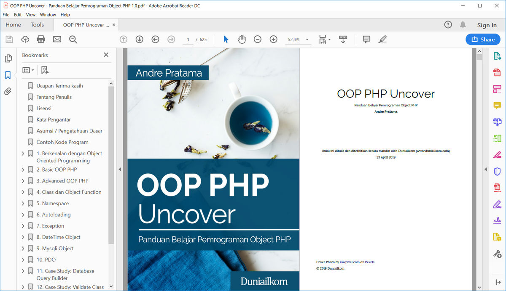Open the Edit PDF tool
506x291 pixels.
point(497,89)
